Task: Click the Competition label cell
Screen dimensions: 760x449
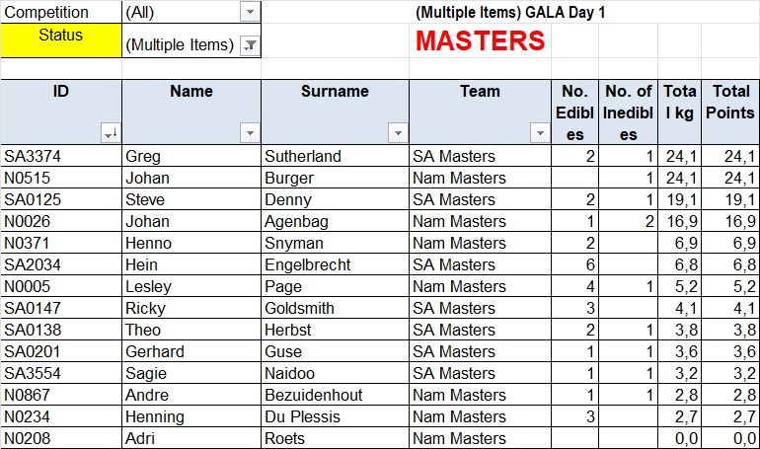Action: pos(61,12)
